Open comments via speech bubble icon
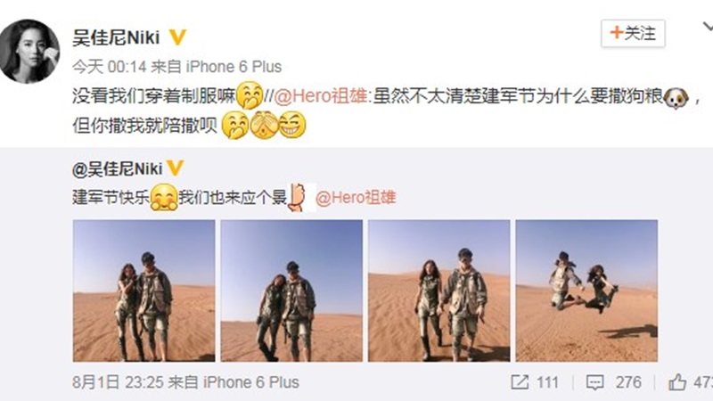This screenshot has height=401, width=713. pyautogui.click(x=594, y=382)
